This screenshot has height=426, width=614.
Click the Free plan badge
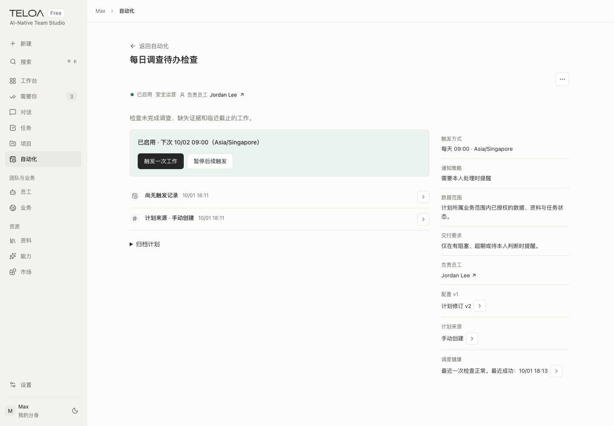tap(56, 13)
